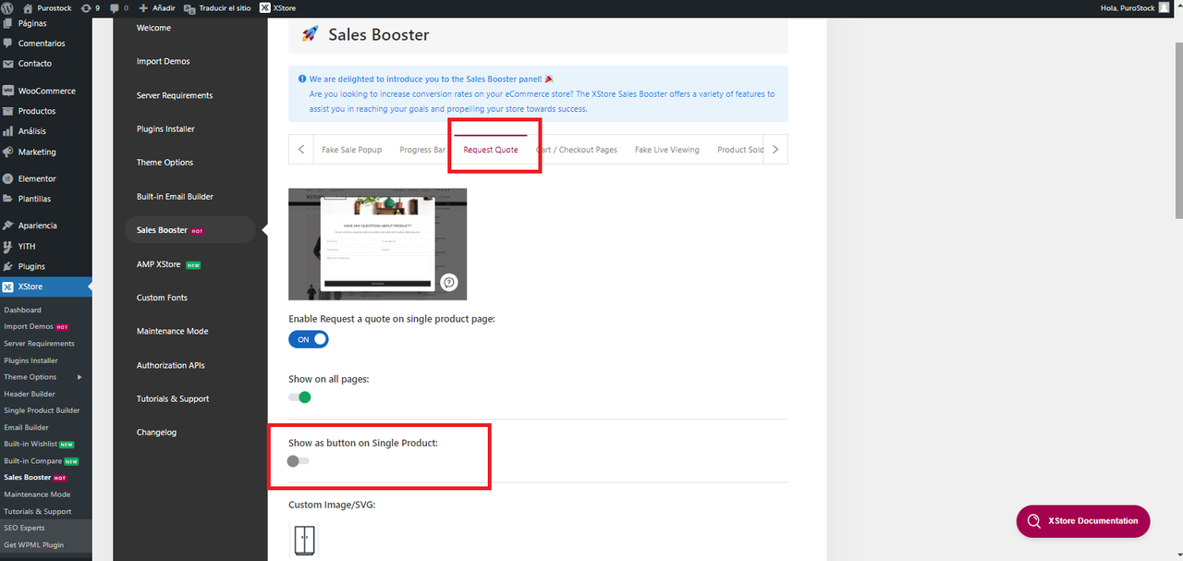Open Theme Options in XStore panel

(x=165, y=163)
